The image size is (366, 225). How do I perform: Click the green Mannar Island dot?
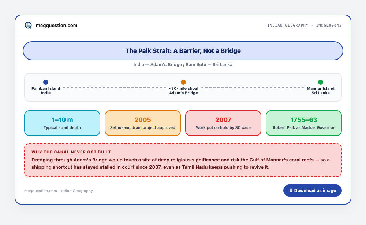(321, 82)
